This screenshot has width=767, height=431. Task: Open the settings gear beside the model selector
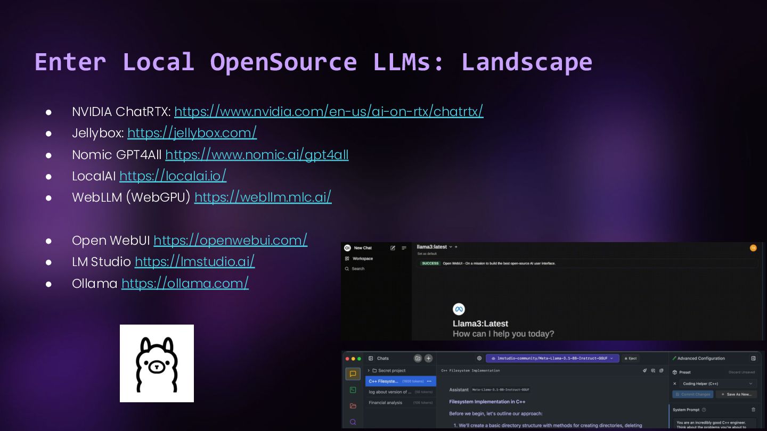point(479,359)
